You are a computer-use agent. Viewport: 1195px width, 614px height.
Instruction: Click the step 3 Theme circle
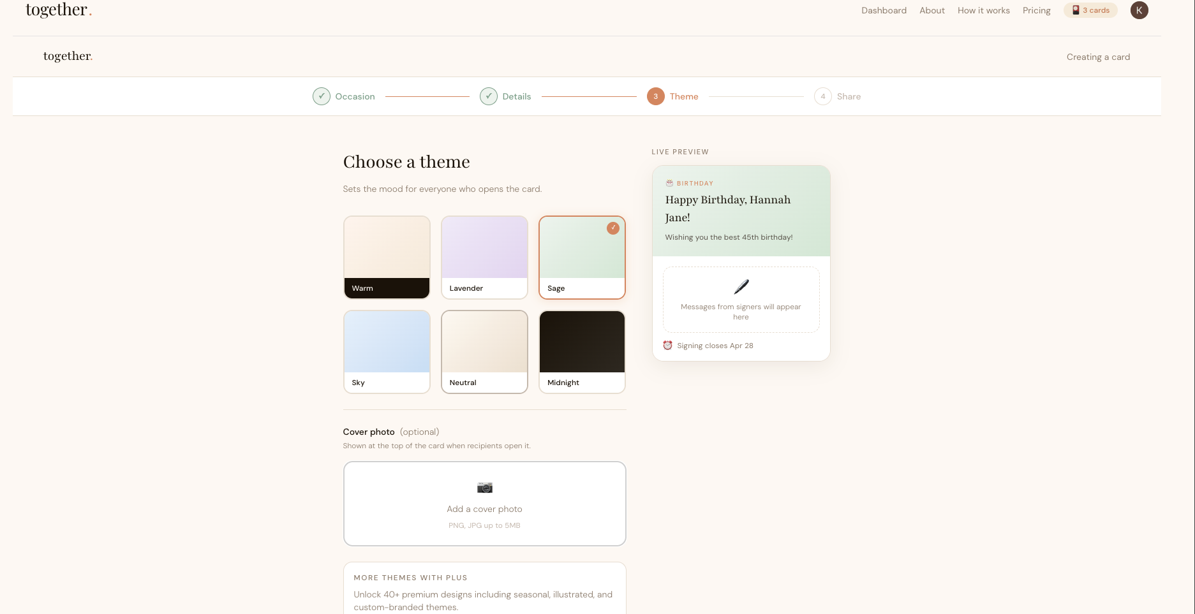coord(656,96)
